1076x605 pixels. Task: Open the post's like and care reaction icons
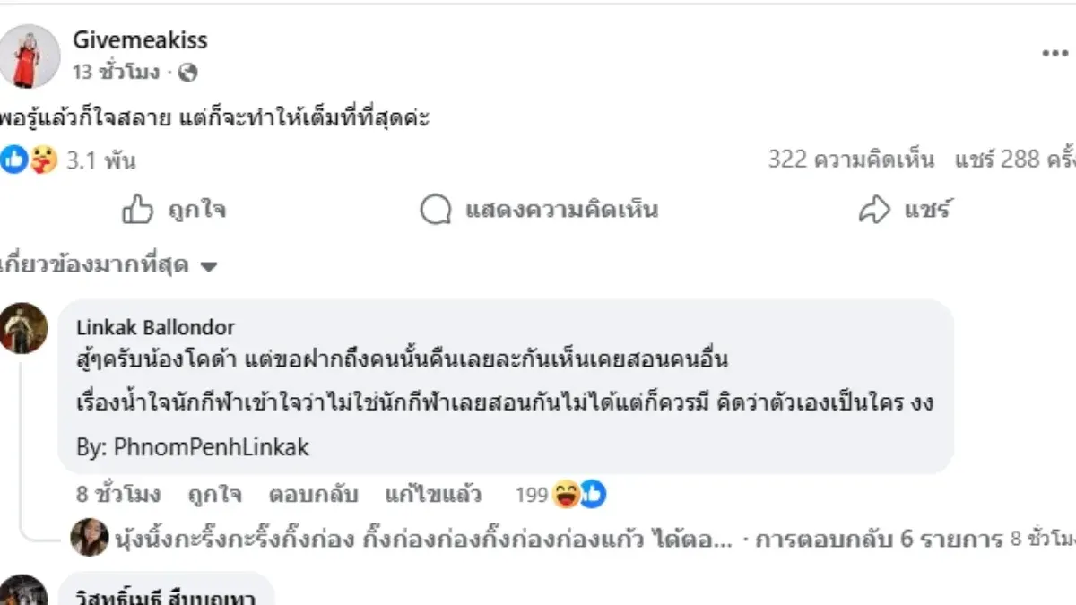29,160
